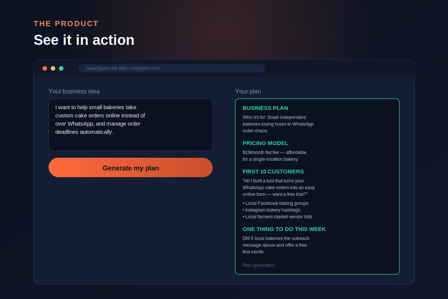Click the BUSINESS PLAN heading

tap(265, 108)
